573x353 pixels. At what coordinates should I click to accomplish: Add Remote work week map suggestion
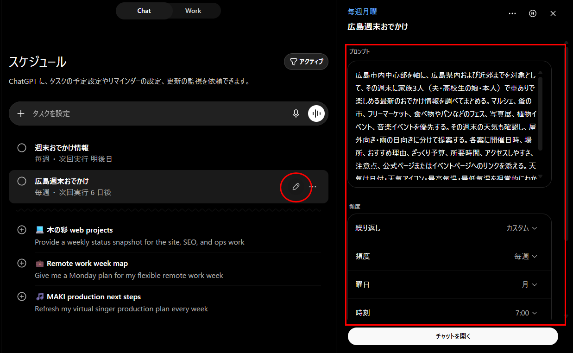click(x=22, y=263)
